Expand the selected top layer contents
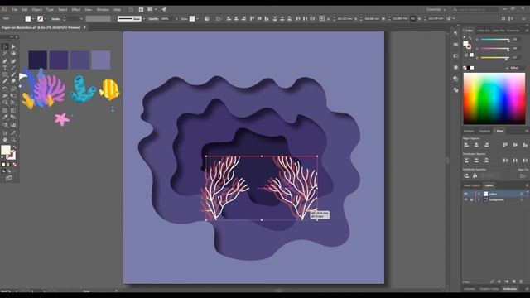 479,194
